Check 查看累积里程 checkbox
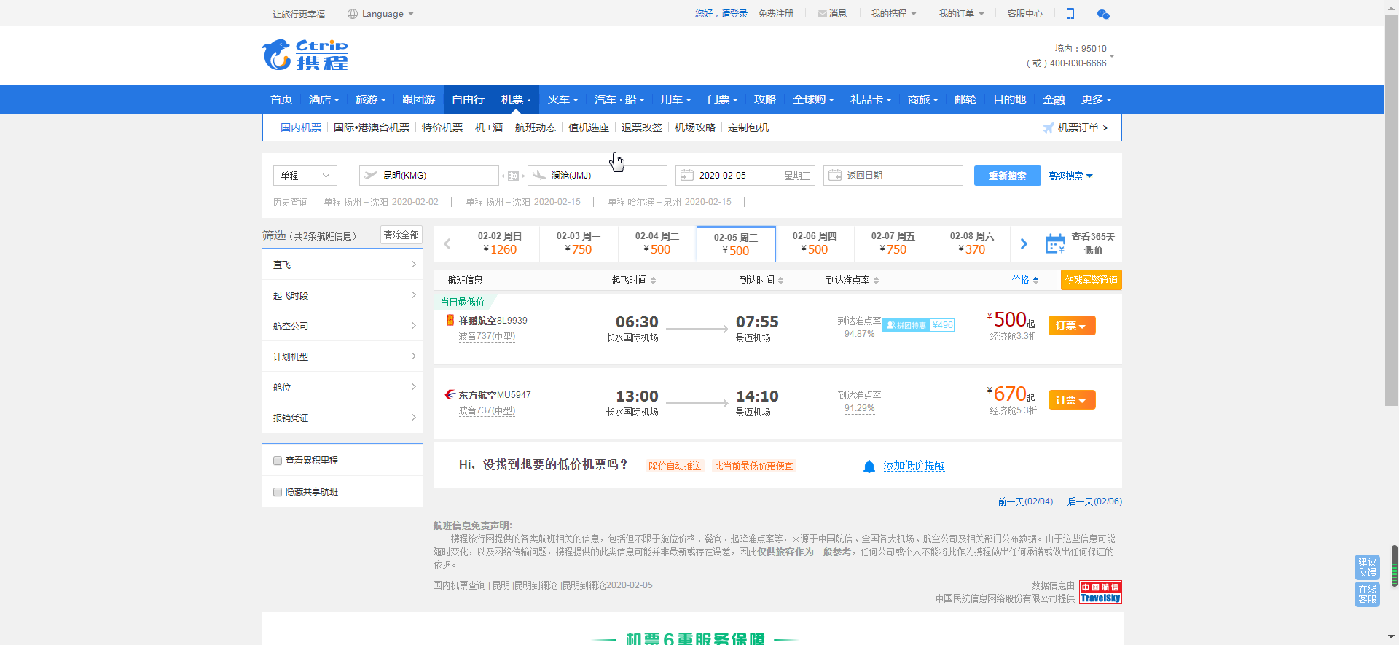Viewport: 1399px width, 645px height. [278, 461]
